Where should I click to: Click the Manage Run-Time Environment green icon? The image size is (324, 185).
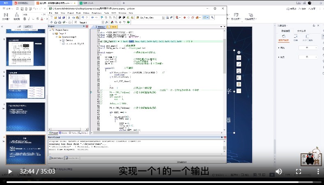pyautogui.click(x=128, y=22)
